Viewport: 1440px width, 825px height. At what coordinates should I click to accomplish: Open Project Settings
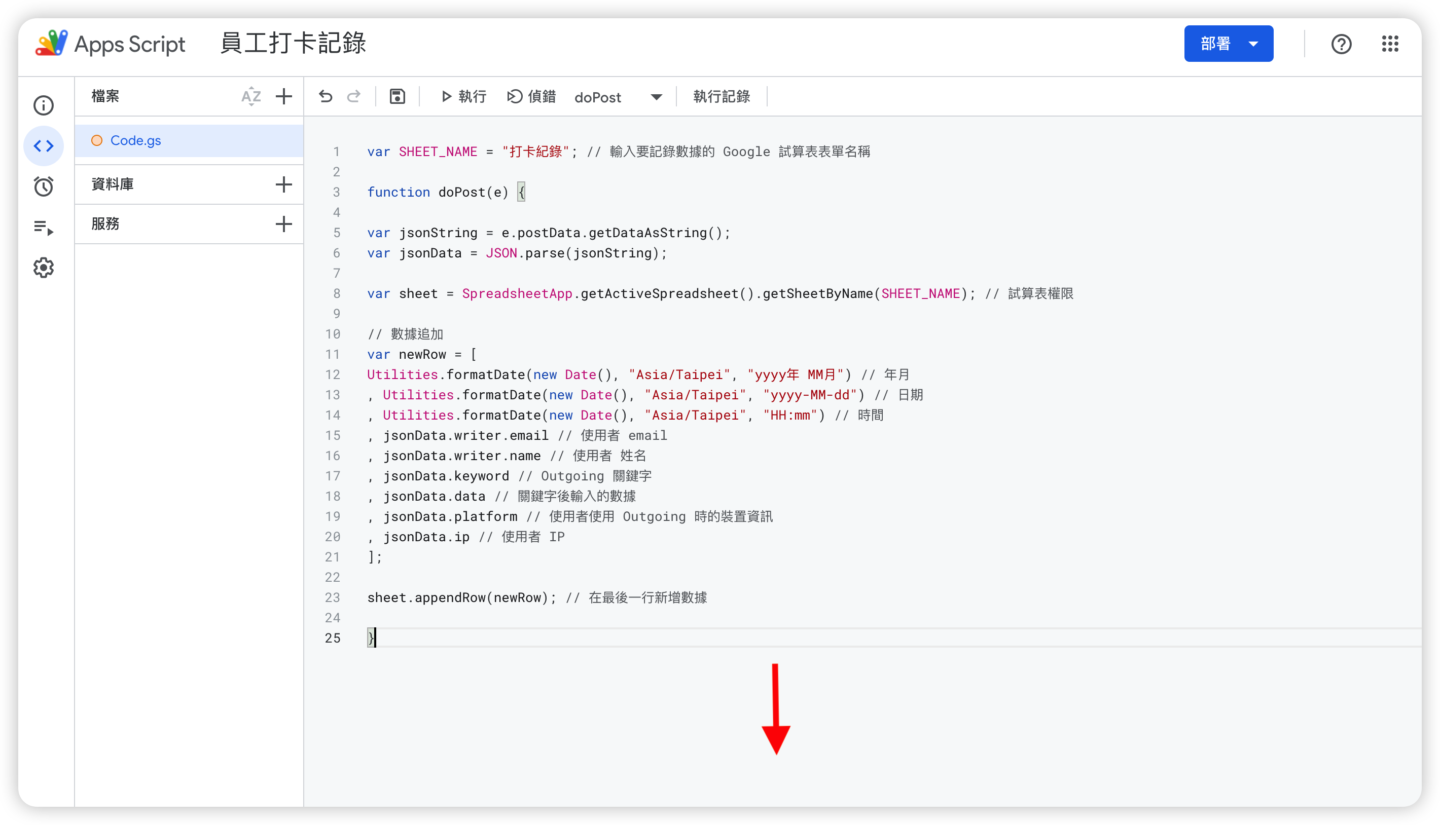click(x=44, y=268)
